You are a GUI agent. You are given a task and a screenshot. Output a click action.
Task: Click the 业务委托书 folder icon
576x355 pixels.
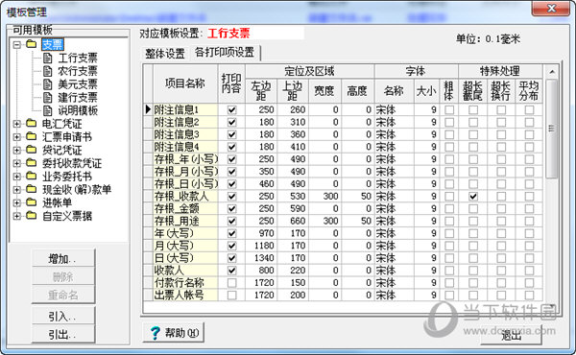click(32, 177)
